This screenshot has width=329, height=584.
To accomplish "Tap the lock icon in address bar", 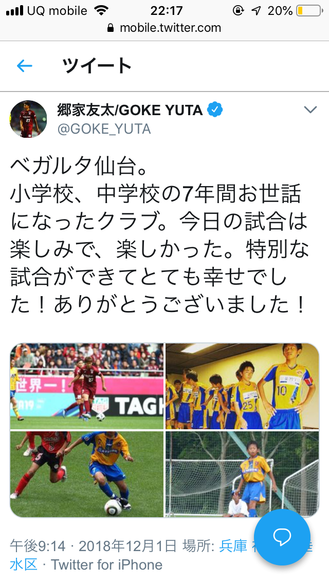I will 111,28.
